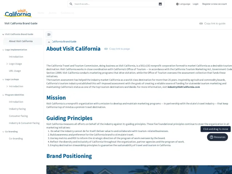Collapse Visit California Brand Guide tree section

(x=3, y=34)
